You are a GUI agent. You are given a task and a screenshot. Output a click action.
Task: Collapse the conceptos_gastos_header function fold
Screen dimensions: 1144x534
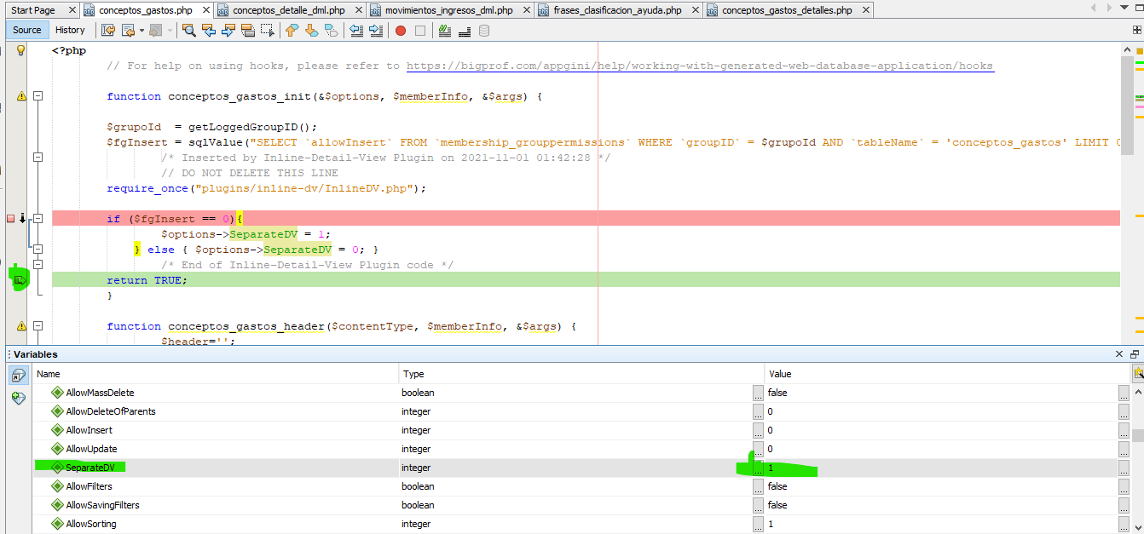coord(38,326)
